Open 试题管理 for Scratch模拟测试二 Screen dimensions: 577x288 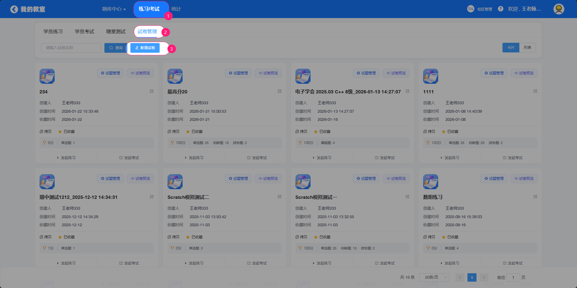click(x=238, y=179)
